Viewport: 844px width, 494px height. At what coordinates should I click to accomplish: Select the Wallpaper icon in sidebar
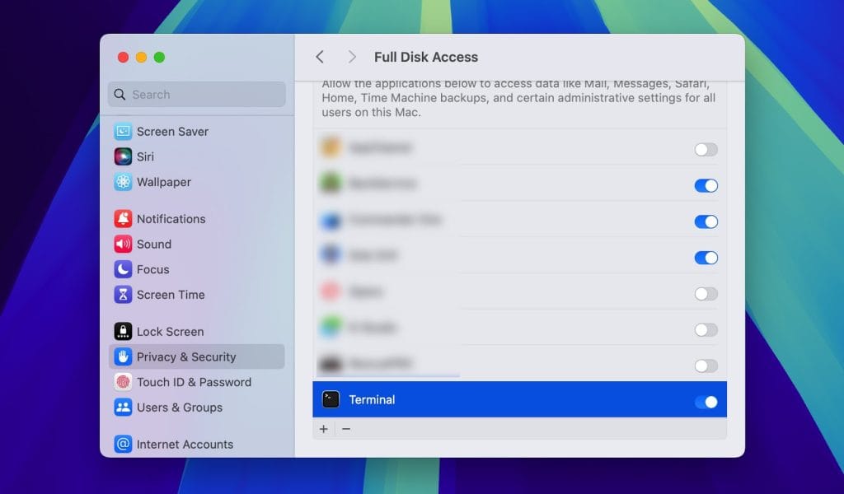click(123, 182)
